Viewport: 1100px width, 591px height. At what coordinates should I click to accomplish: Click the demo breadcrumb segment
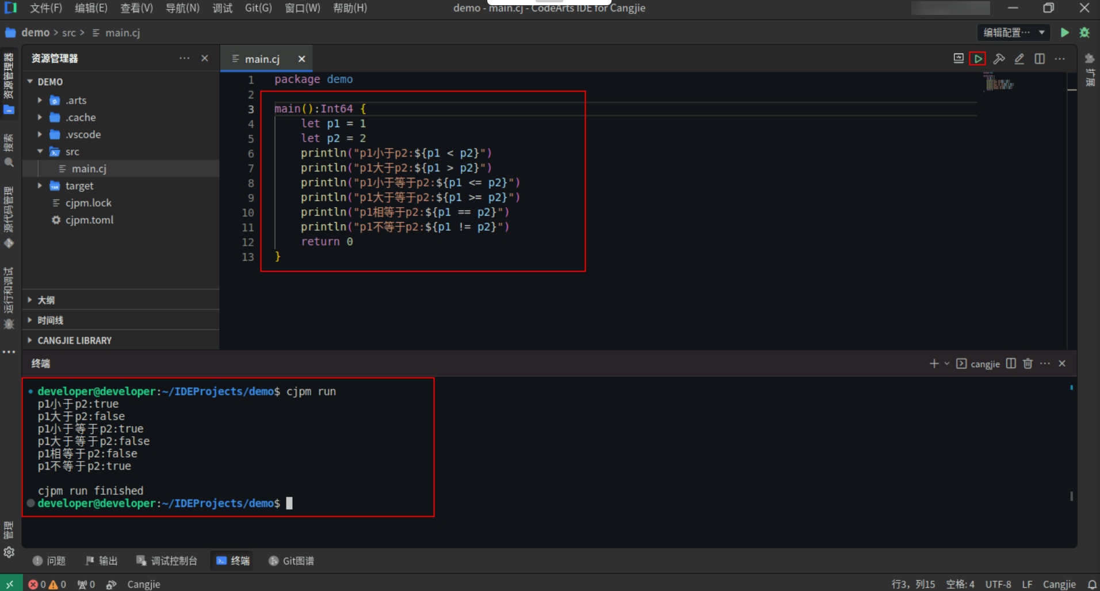click(x=35, y=33)
